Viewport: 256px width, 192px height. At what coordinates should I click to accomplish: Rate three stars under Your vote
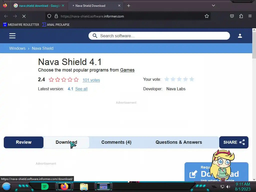pos(179,79)
